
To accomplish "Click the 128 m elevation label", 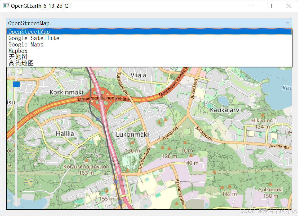I will (x=170, y=156).
